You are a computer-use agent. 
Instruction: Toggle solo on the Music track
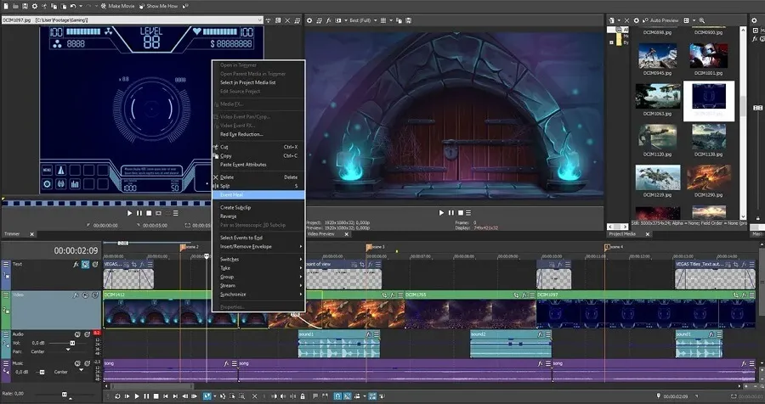(87, 363)
